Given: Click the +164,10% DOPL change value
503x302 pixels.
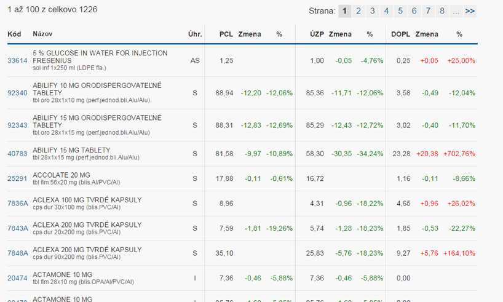Looking at the screenshot, I should tap(459, 253).
